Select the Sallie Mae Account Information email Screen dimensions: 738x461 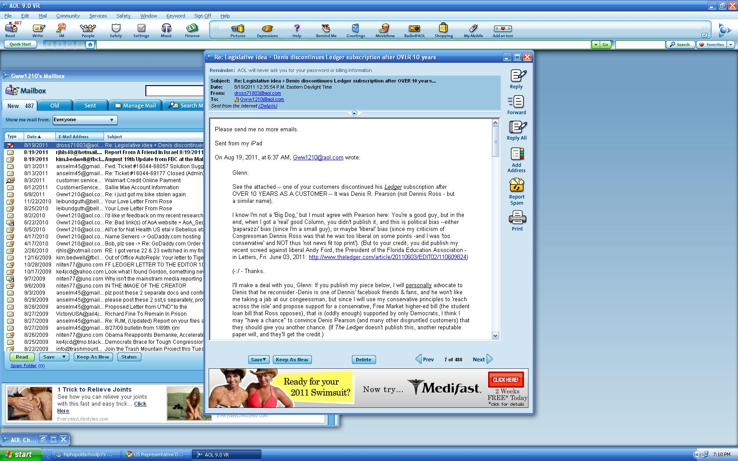pos(104,187)
